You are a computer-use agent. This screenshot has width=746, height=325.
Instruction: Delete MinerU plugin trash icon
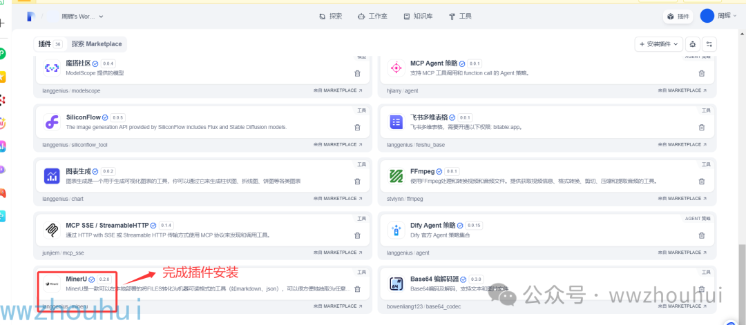tap(357, 289)
